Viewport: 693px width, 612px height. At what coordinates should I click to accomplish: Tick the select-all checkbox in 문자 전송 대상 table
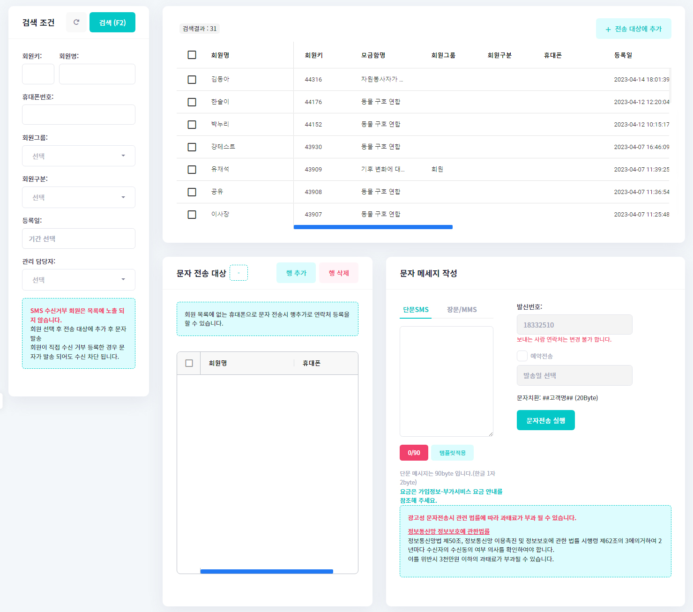click(189, 363)
